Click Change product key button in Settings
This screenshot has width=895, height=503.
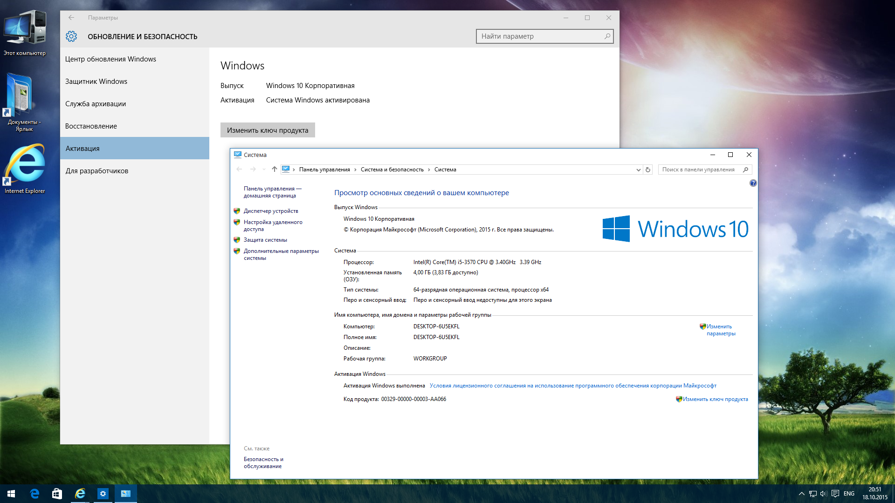(268, 130)
